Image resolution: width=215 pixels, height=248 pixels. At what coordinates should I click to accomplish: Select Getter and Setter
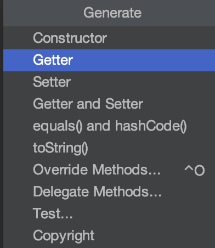tap(109, 104)
